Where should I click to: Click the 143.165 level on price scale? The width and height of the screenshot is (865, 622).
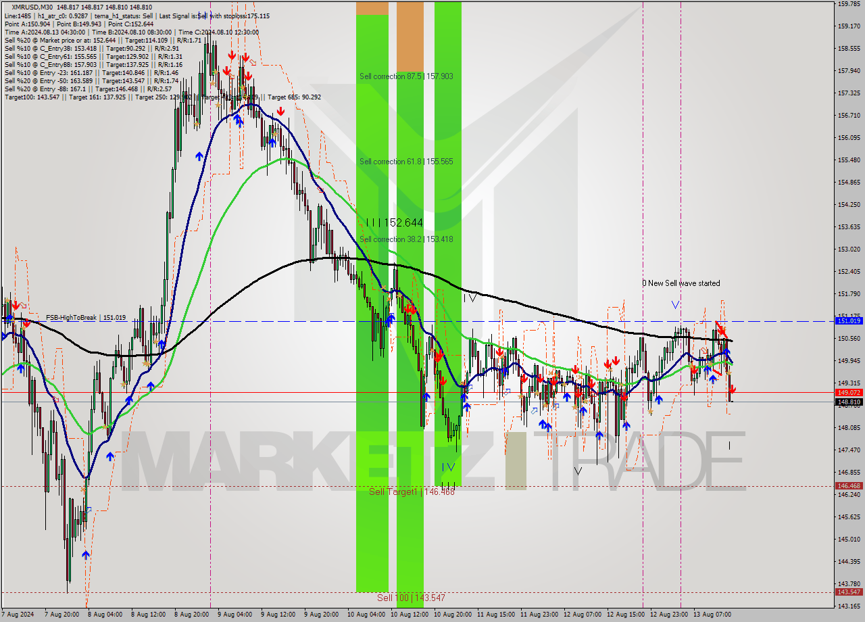click(849, 606)
